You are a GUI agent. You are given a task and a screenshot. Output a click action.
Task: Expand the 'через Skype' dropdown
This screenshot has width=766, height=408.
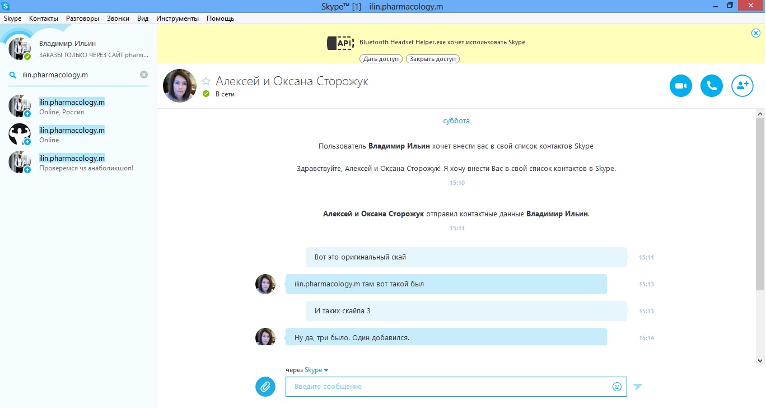click(316, 370)
